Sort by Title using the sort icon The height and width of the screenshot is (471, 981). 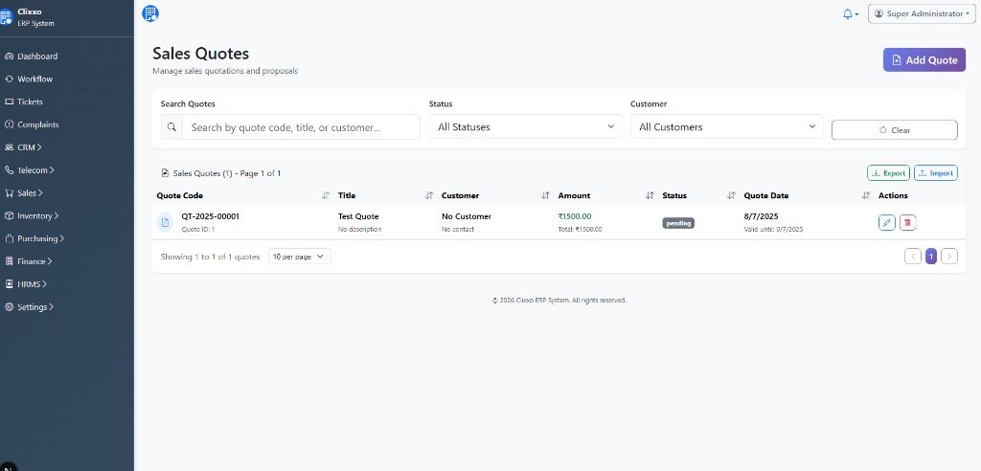click(x=429, y=195)
